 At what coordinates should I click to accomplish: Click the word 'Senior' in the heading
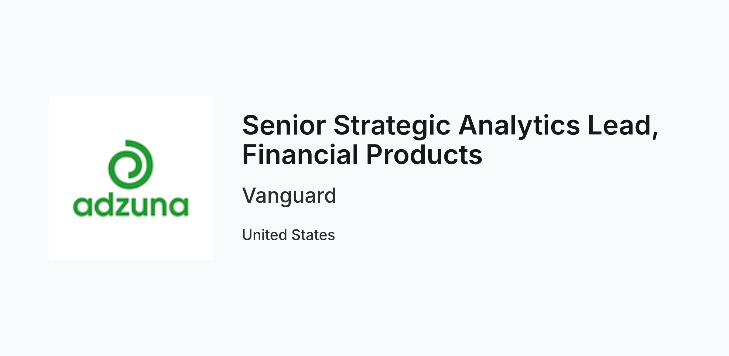coord(284,125)
